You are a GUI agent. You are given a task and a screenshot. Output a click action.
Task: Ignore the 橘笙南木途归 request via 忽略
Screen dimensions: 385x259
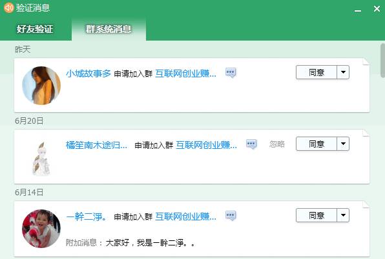277,144
